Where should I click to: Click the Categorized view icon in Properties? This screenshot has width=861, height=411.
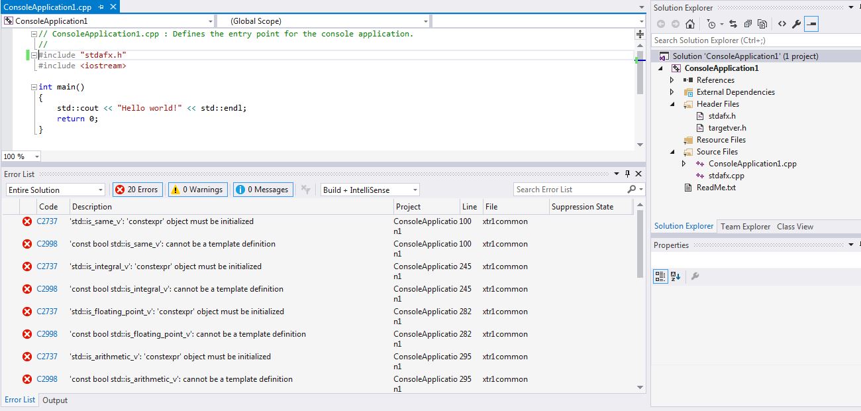660,276
